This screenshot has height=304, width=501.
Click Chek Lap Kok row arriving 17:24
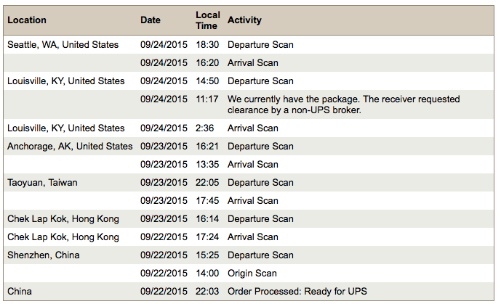click(x=249, y=237)
